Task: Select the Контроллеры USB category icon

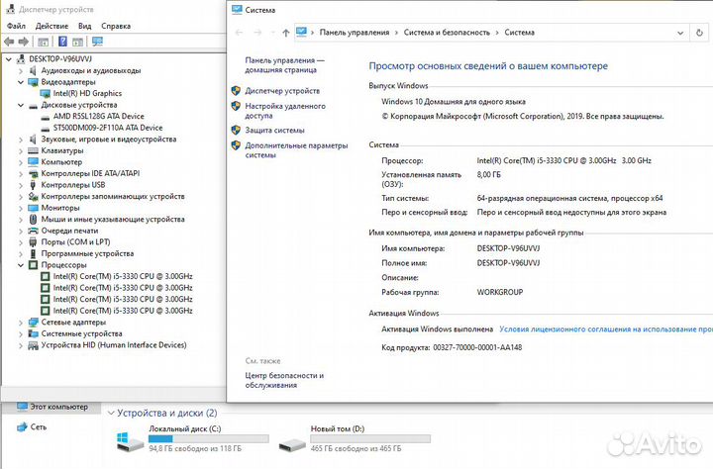Action: pyautogui.click(x=33, y=185)
